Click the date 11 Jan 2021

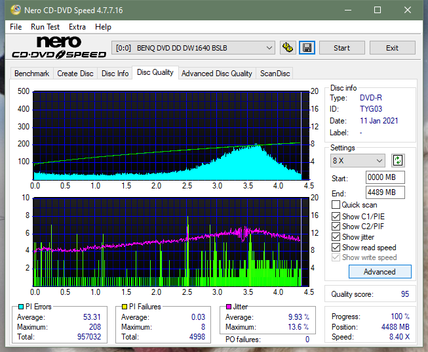tap(379, 121)
